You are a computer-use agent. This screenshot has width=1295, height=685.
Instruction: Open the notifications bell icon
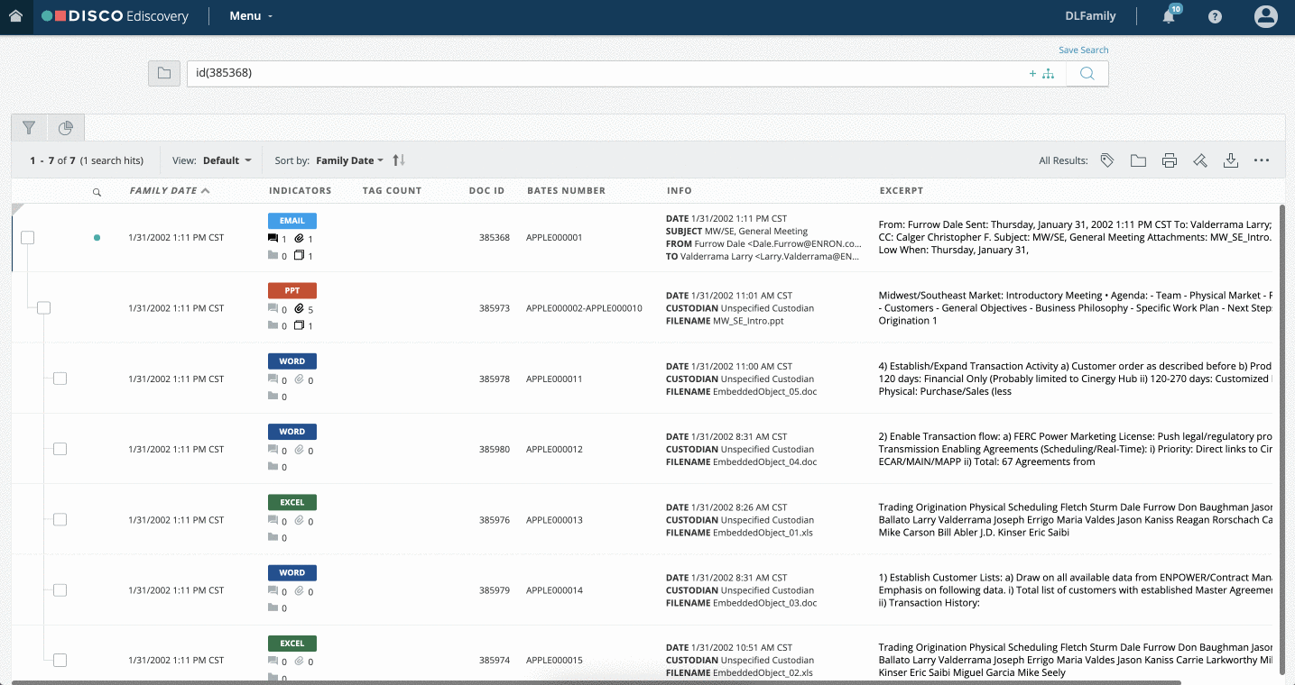(1170, 15)
